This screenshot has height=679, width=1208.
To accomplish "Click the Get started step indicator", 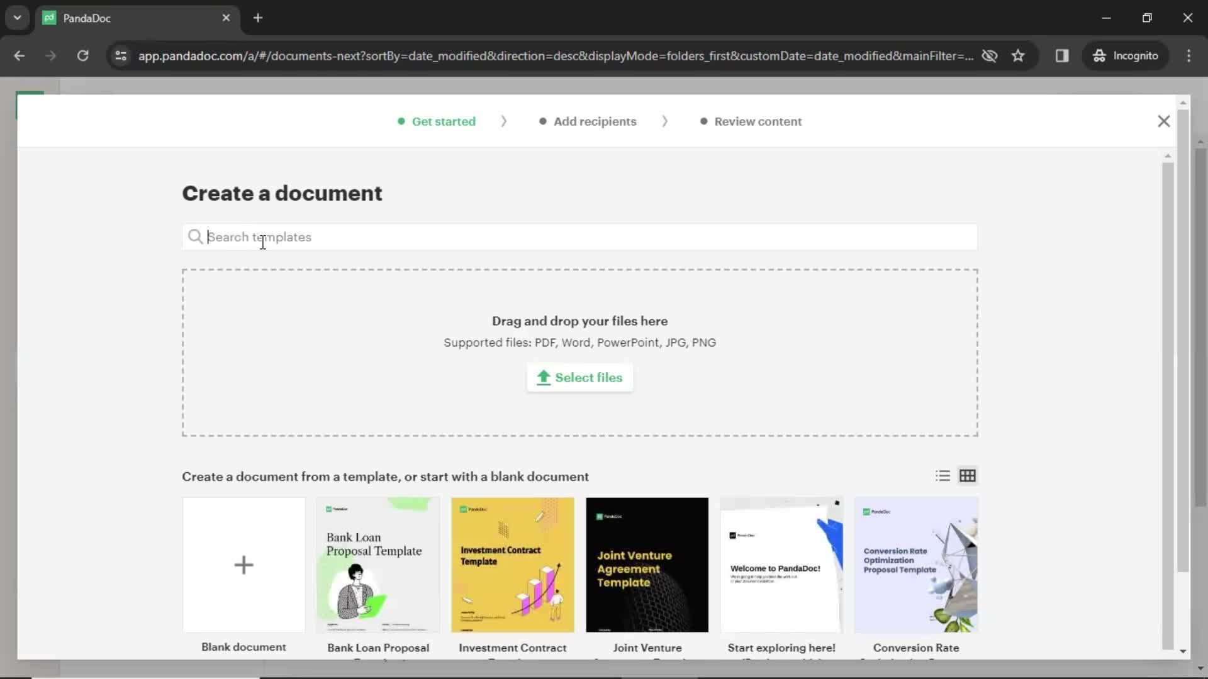I will coord(443,121).
